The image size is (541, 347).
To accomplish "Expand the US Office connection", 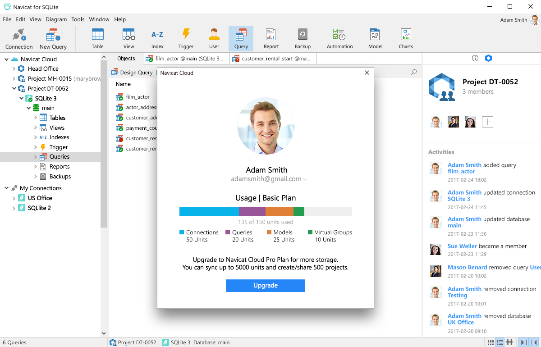I will coord(14,198).
